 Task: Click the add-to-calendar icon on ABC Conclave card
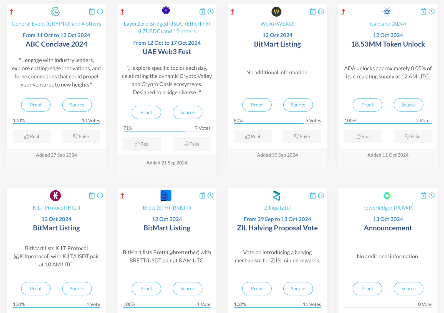pos(92,12)
